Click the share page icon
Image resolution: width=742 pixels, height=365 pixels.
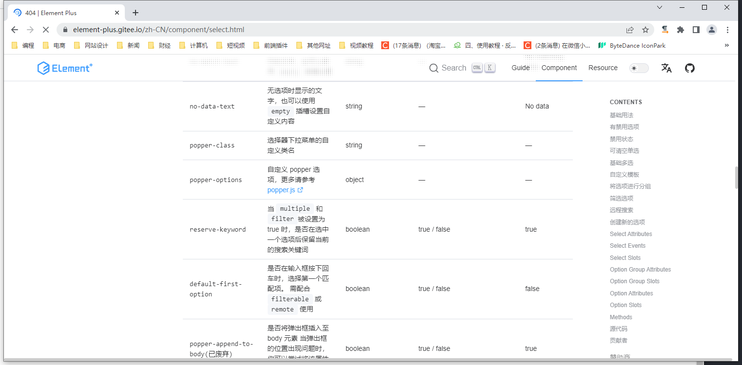pos(630,30)
